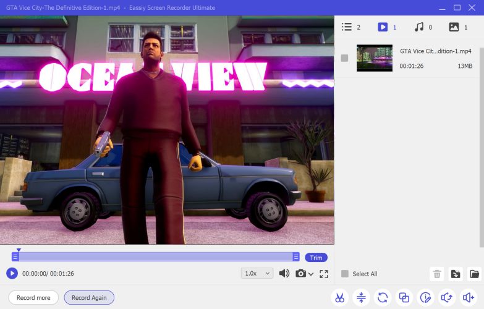Click the trim end handle

(x=295, y=256)
